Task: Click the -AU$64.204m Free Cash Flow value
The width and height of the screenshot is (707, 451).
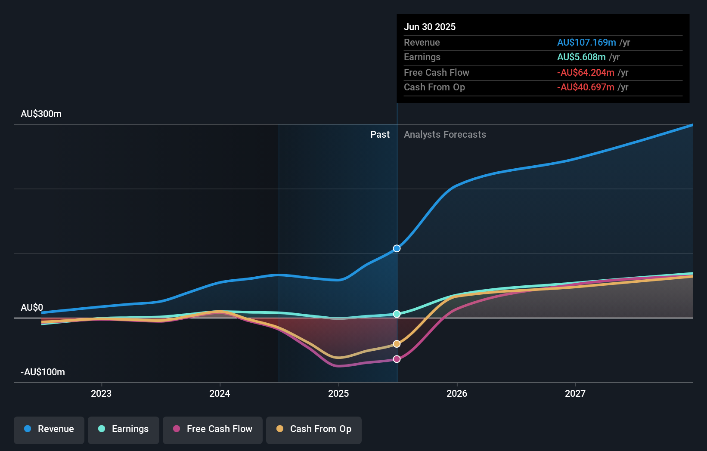Action: pyautogui.click(x=586, y=72)
